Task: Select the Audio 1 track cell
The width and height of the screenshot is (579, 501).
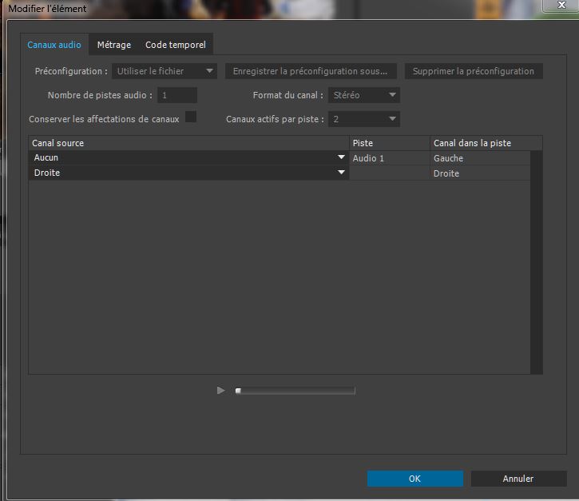Action: (x=389, y=158)
